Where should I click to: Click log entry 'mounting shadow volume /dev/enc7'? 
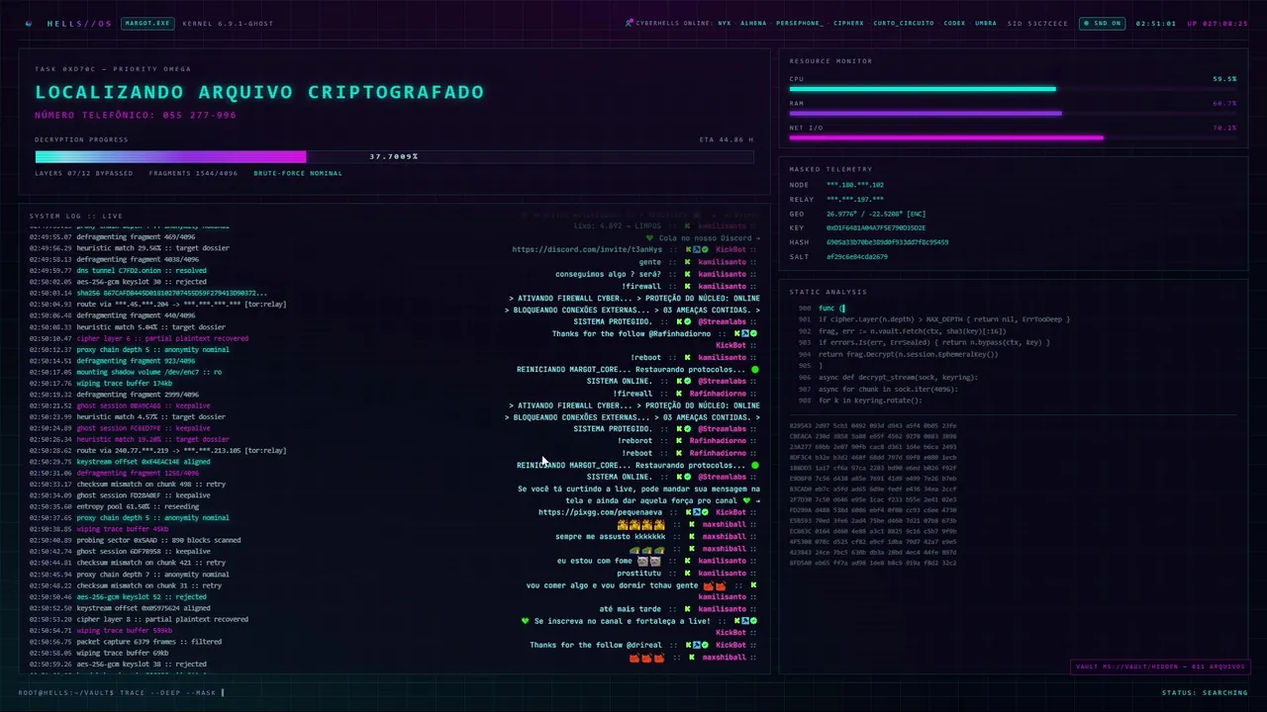click(126, 372)
